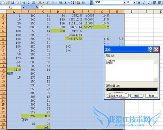The width and height of the screenshot is (163, 130).
Task: Select column A header
Action: [14, 12]
